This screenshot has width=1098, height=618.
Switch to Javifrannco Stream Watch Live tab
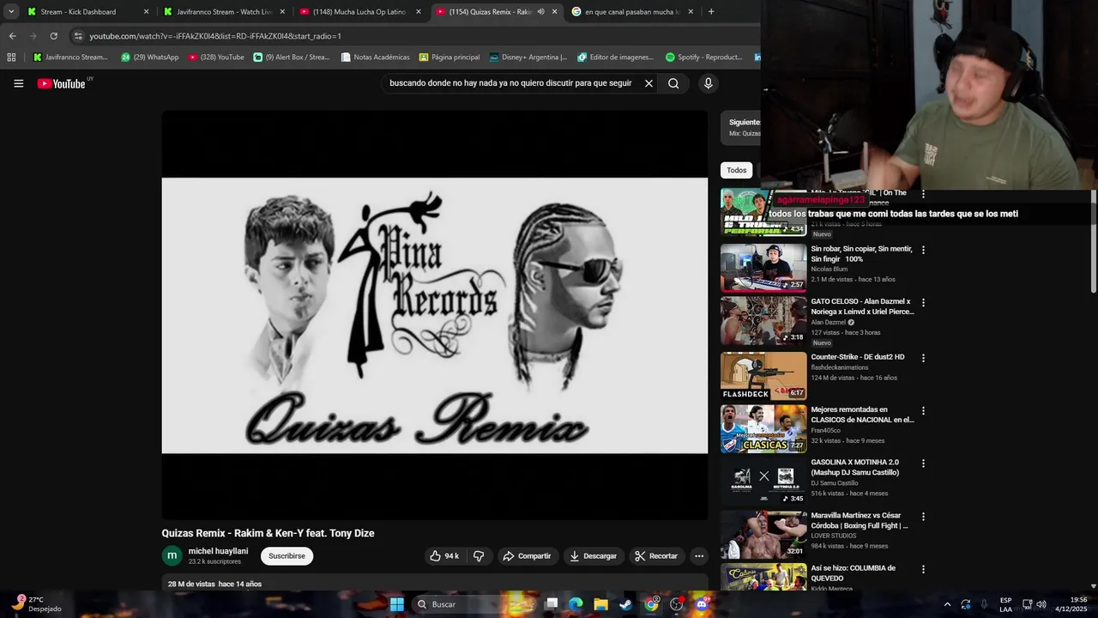pos(223,12)
